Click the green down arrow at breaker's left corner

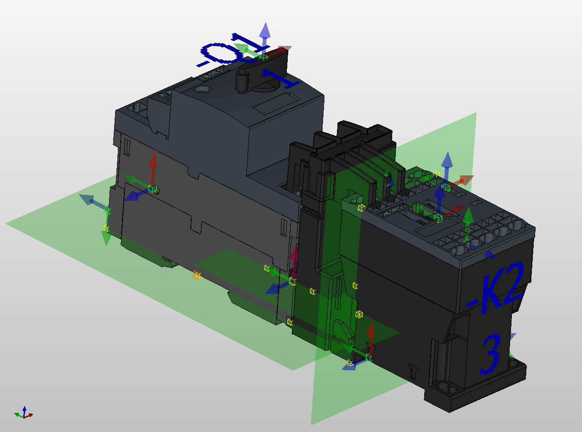pos(106,238)
